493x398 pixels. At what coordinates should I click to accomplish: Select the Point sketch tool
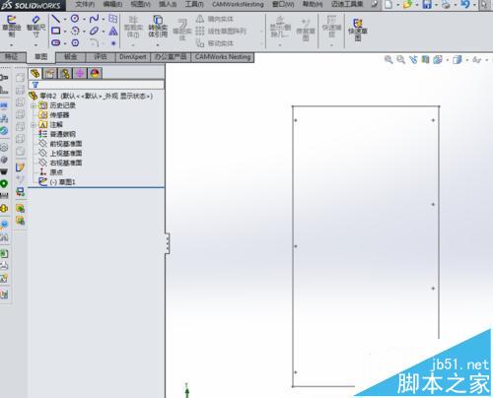113,43
